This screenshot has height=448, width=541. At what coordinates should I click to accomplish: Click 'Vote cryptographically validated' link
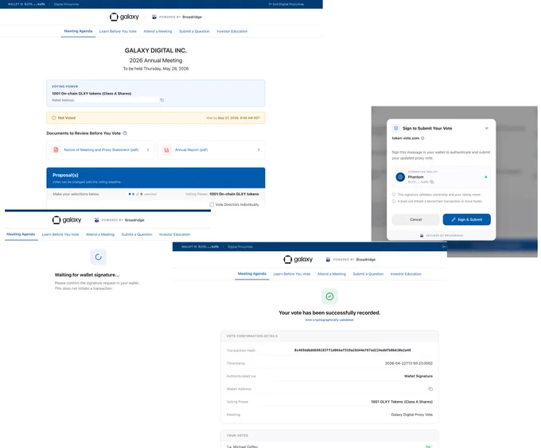[x=329, y=320]
